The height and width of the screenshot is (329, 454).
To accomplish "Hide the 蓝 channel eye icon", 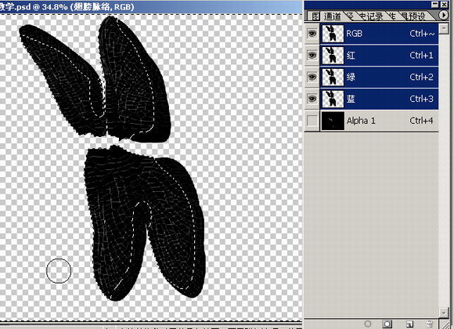I will [x=312, y=99].
